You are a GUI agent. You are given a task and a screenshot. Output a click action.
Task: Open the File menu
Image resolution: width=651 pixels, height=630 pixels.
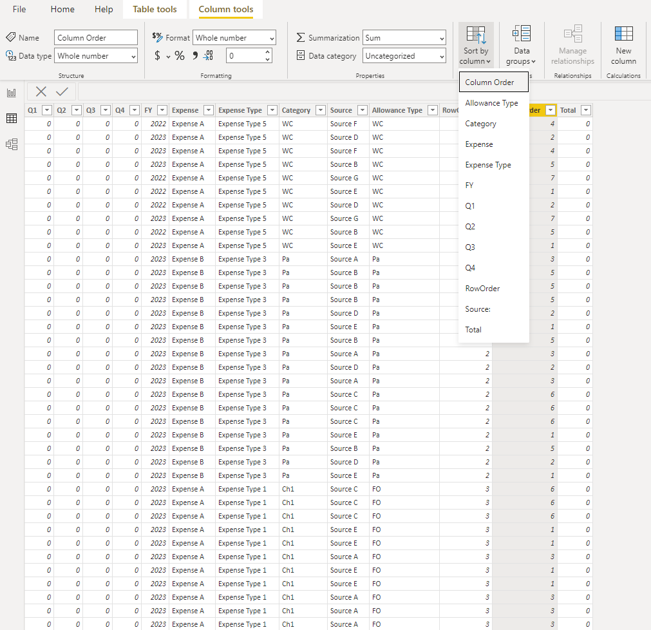coord(19,9)
